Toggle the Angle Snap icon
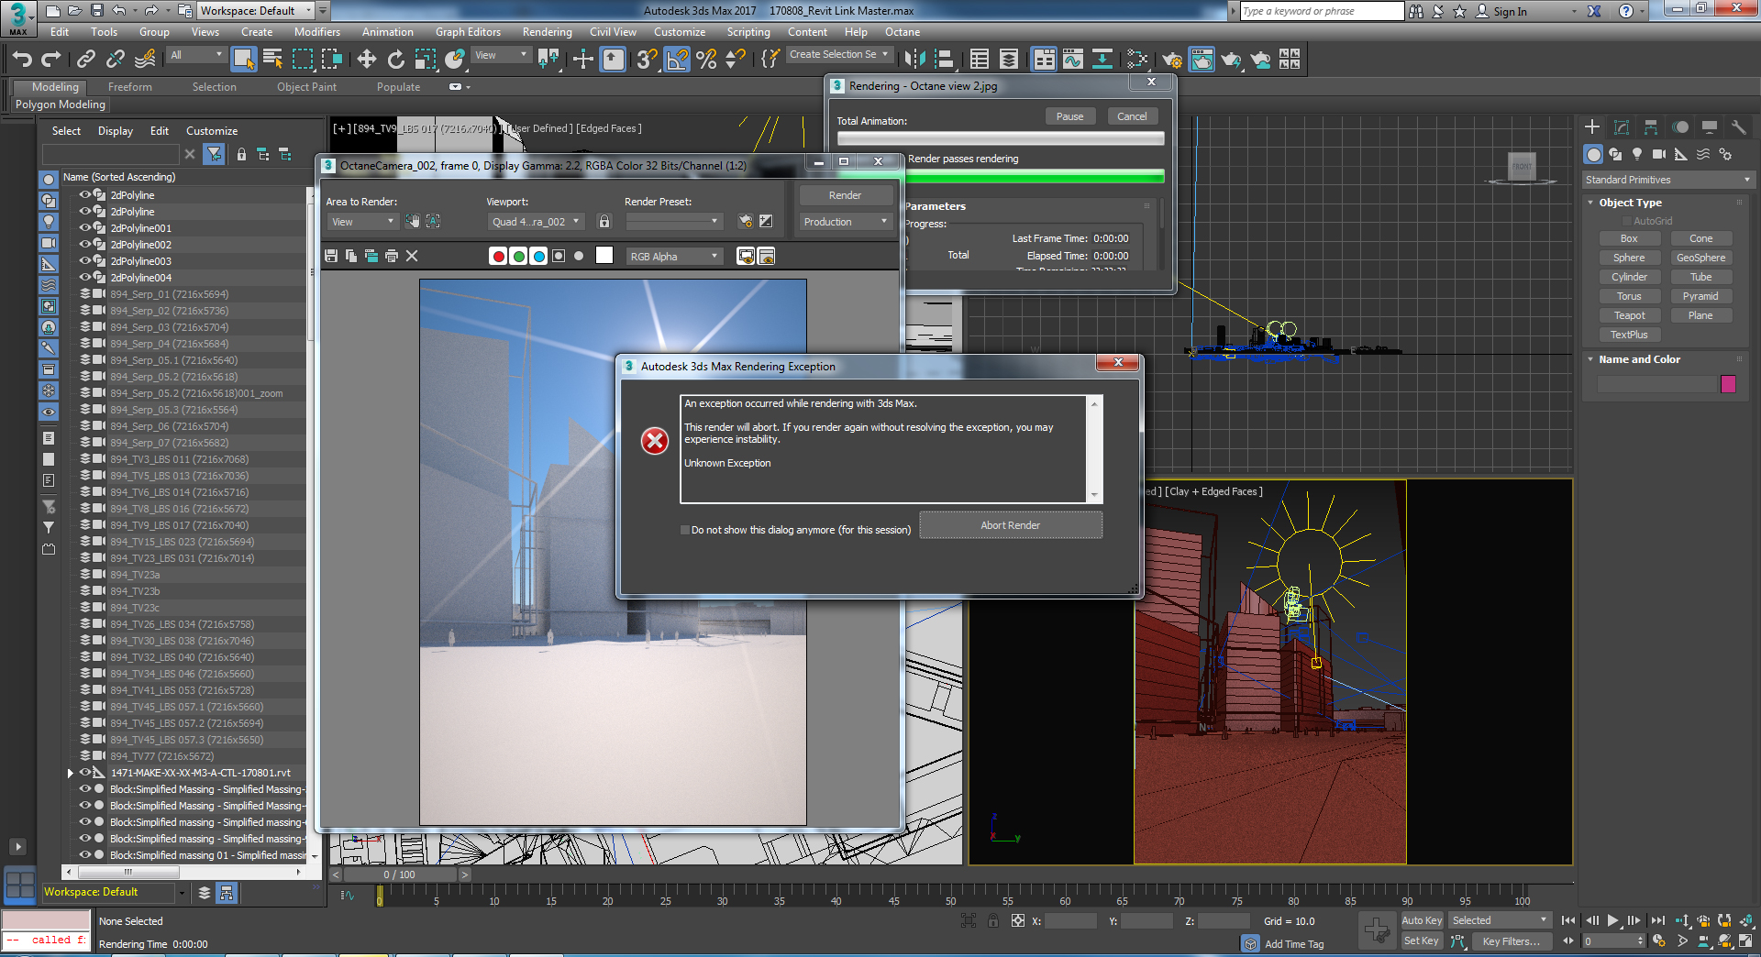The image size is (1761, 957). tap(677, 60)
